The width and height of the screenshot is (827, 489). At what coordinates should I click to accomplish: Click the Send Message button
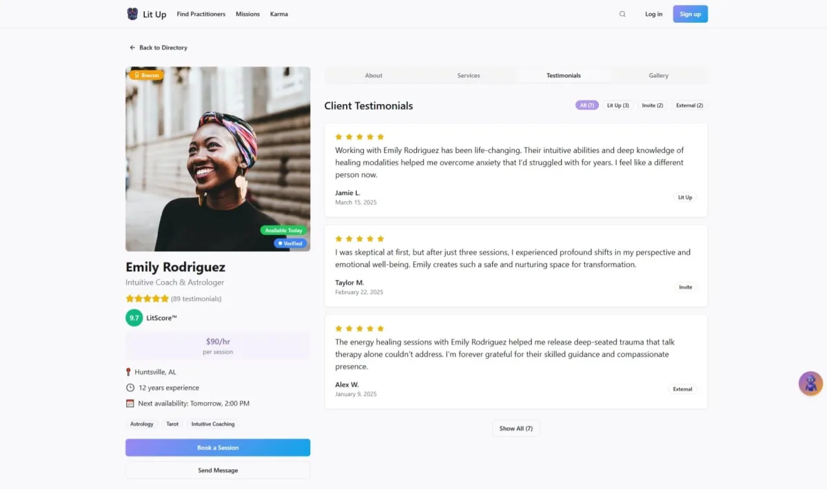(218, 470)
